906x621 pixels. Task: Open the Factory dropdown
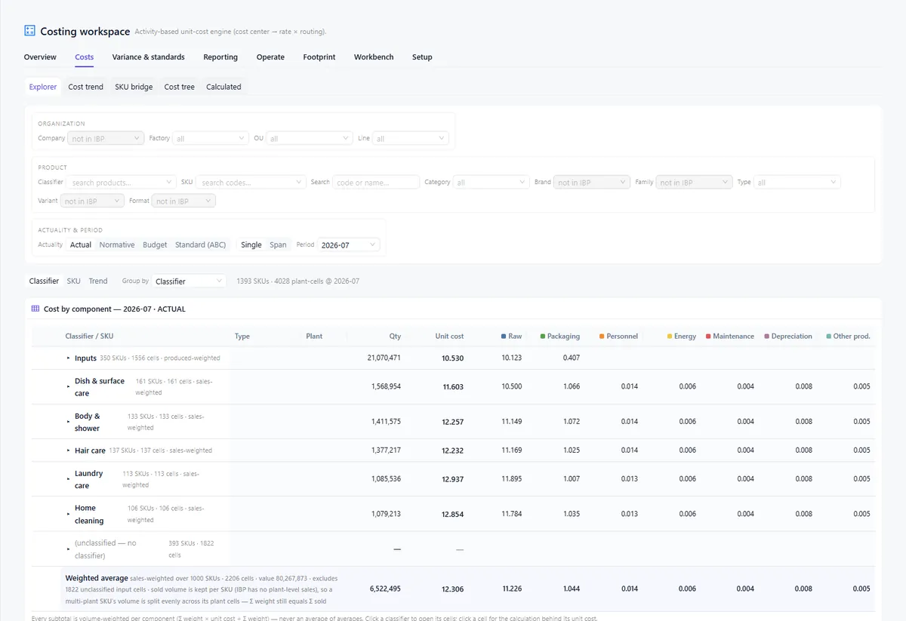[211, 139]
